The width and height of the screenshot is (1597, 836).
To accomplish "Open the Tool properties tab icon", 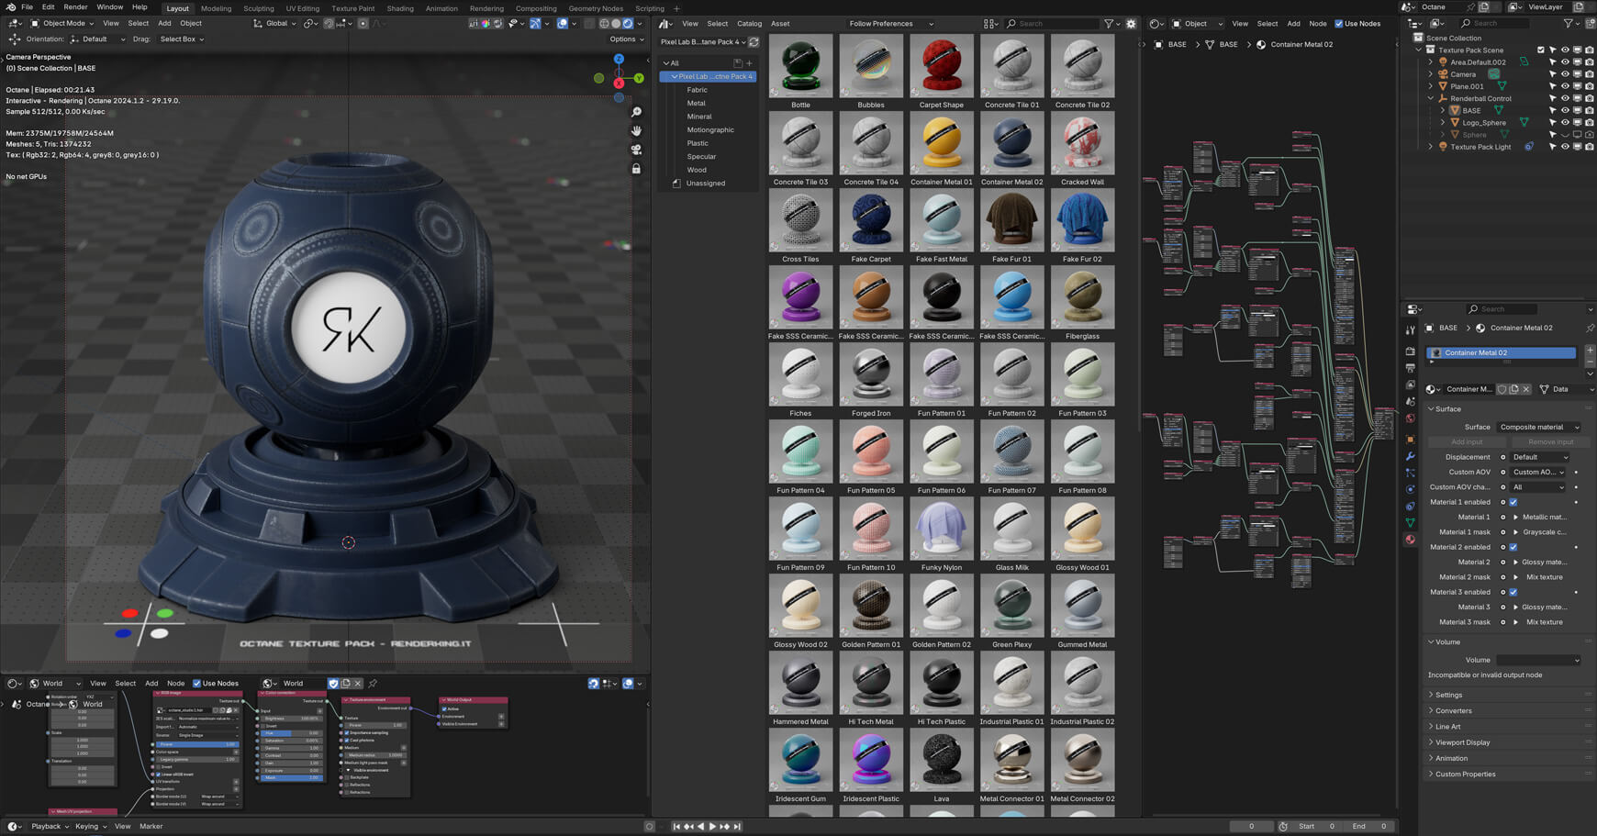I will 1411,330.
